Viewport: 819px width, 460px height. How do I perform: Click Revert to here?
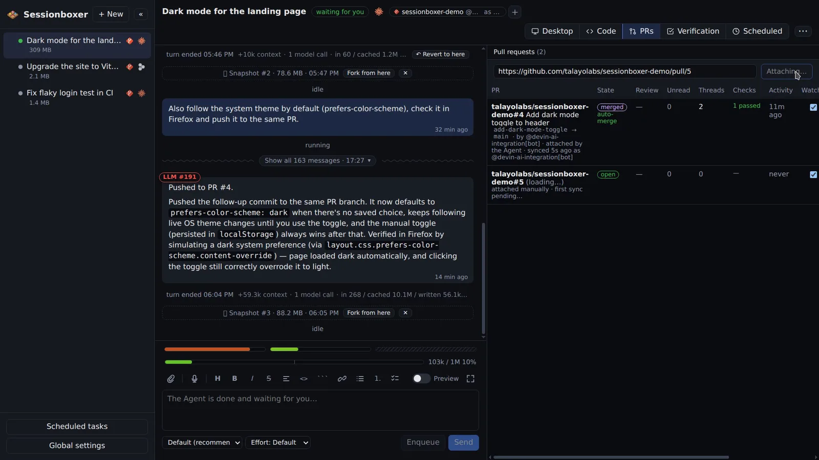pyautogui.click(x=441, y=54)
